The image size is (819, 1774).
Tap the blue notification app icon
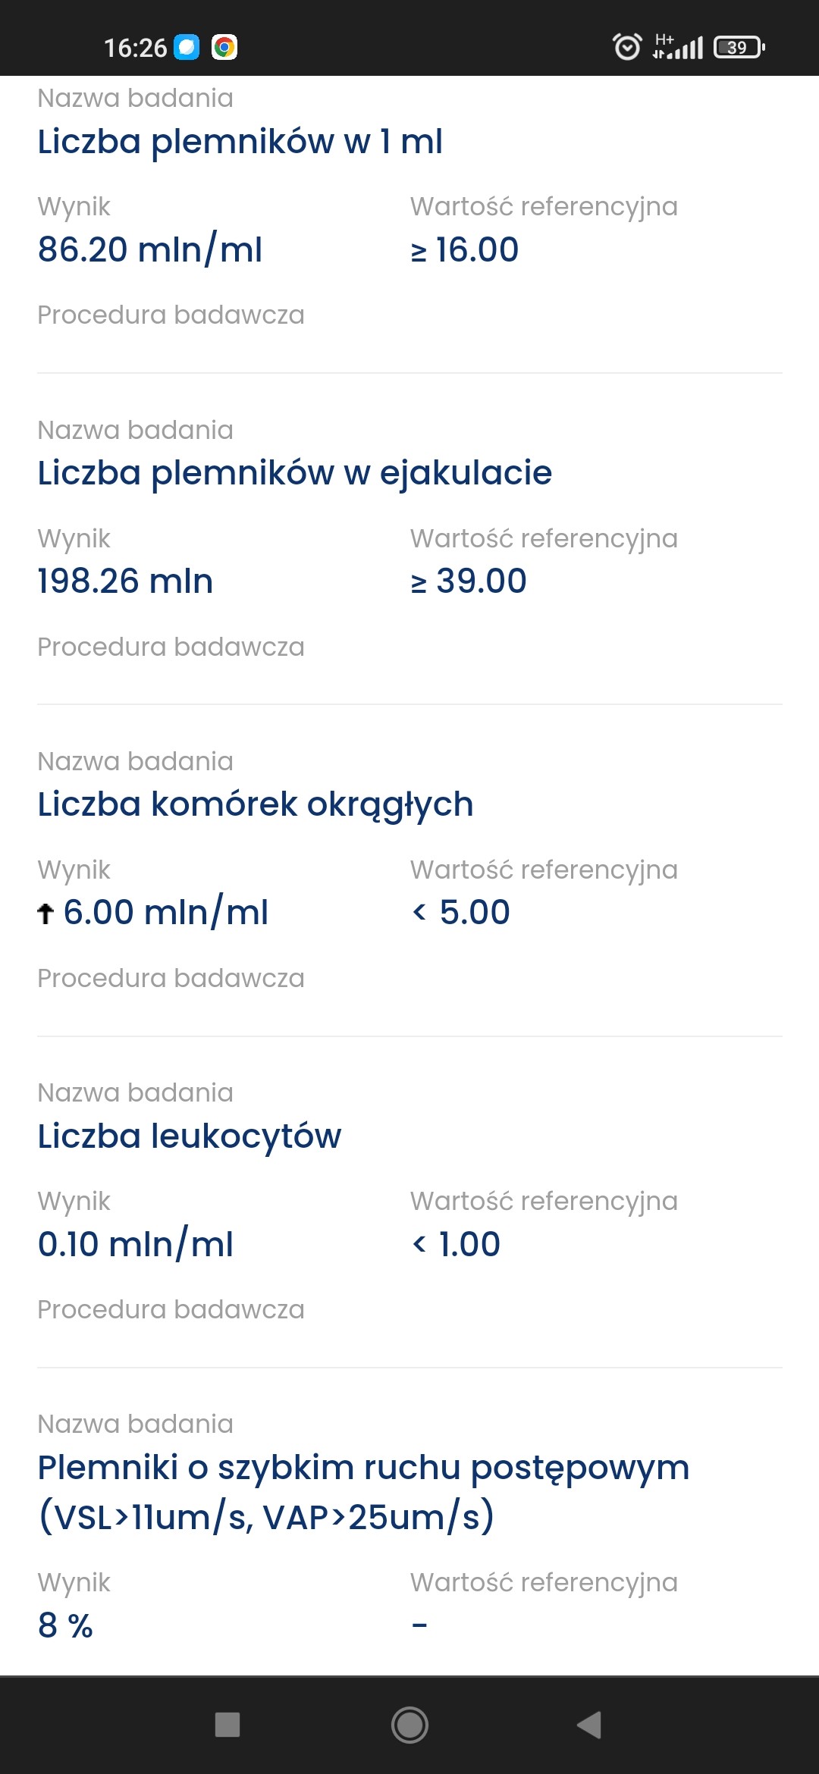click(x=187, y=47)
